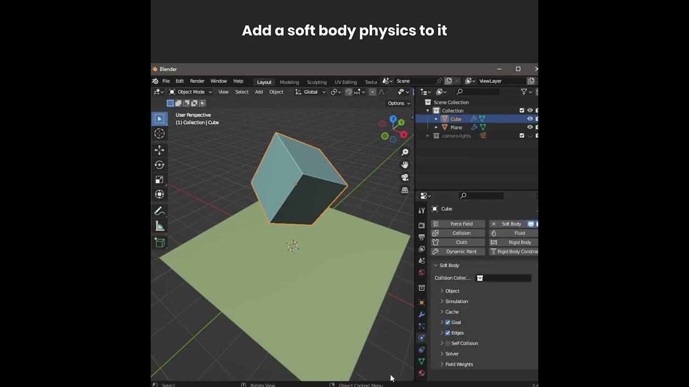Open the Object Data green triangle tab
Screen dimensions: 689x387
(x=421, y=361)
